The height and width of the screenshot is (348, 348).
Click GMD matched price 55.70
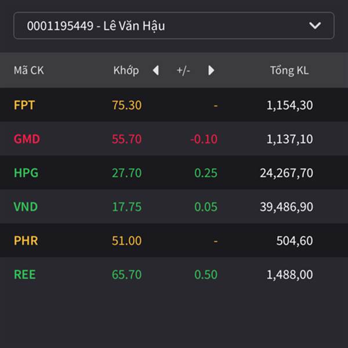pos(127,139)
